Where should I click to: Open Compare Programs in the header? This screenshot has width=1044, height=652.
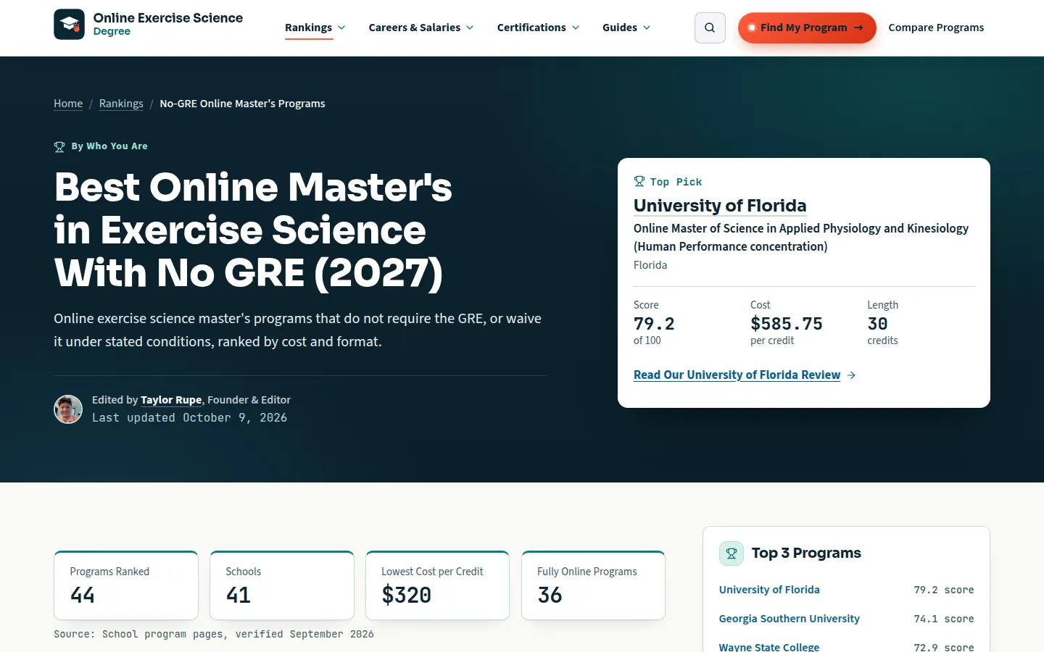click(x=936, y=28)
